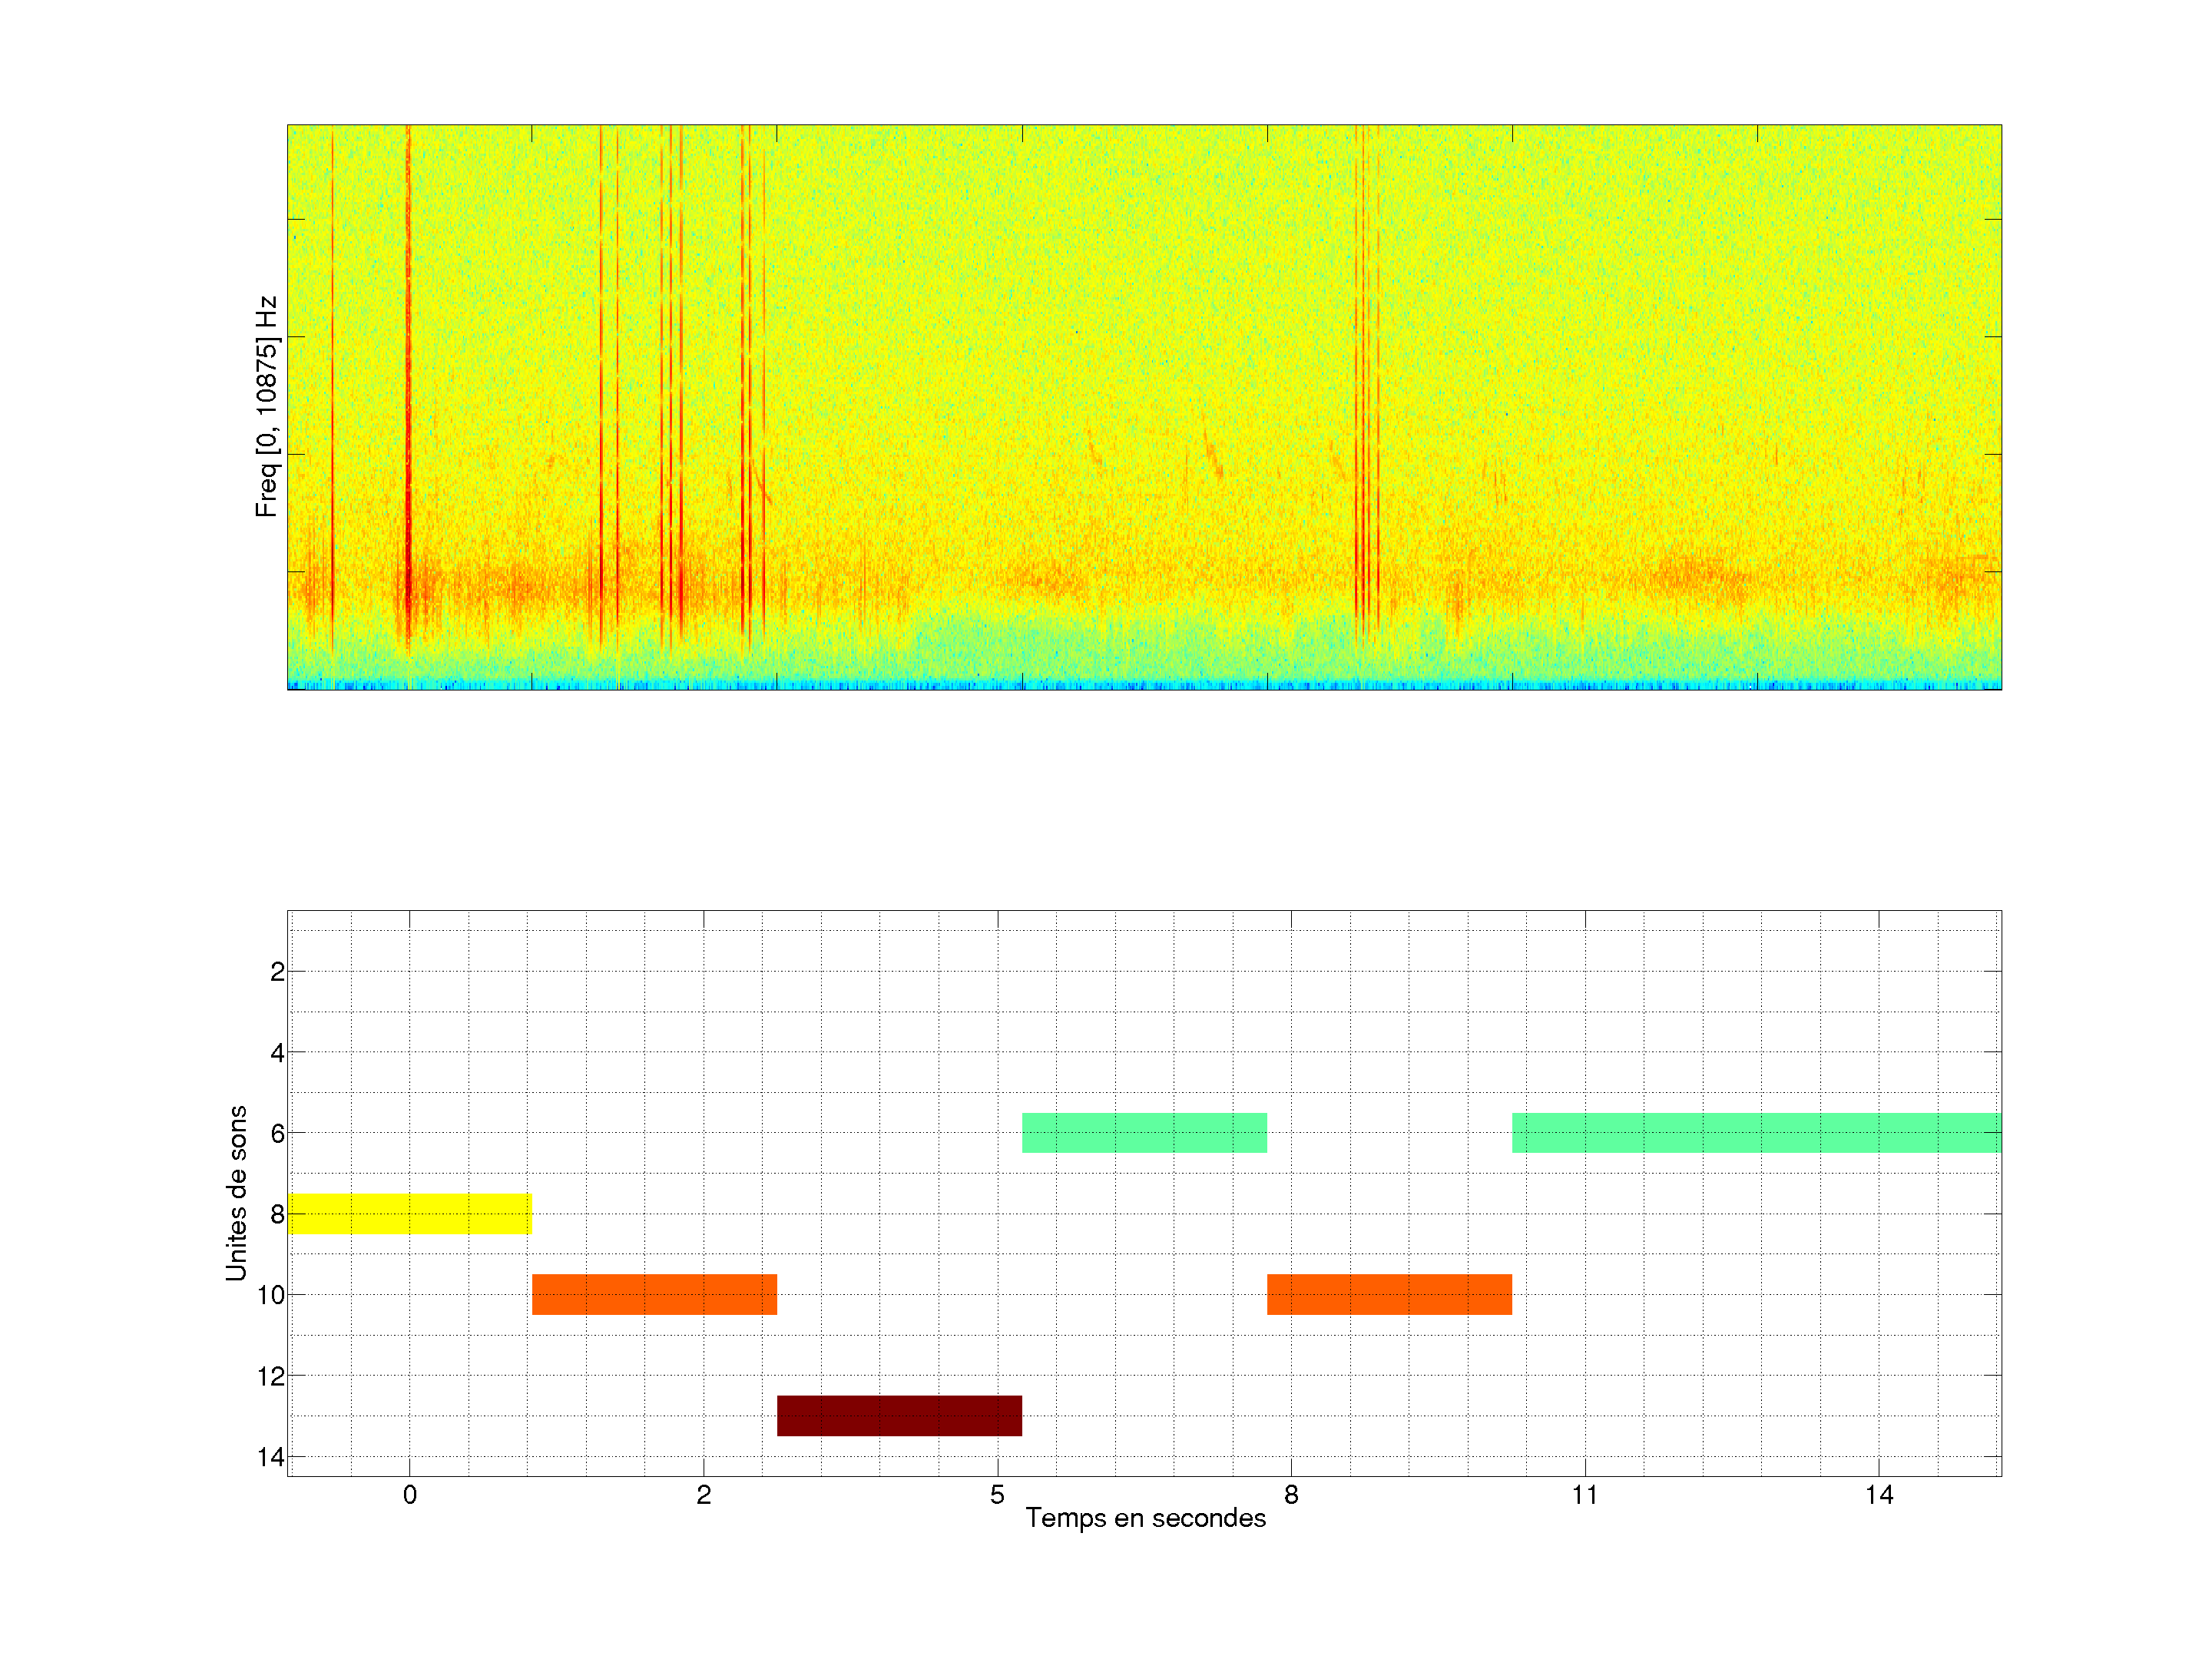Select the short green bar at unit 6

point(1144,1132)
